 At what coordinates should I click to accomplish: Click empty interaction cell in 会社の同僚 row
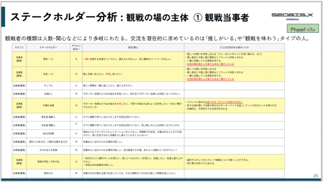[234, 134]
